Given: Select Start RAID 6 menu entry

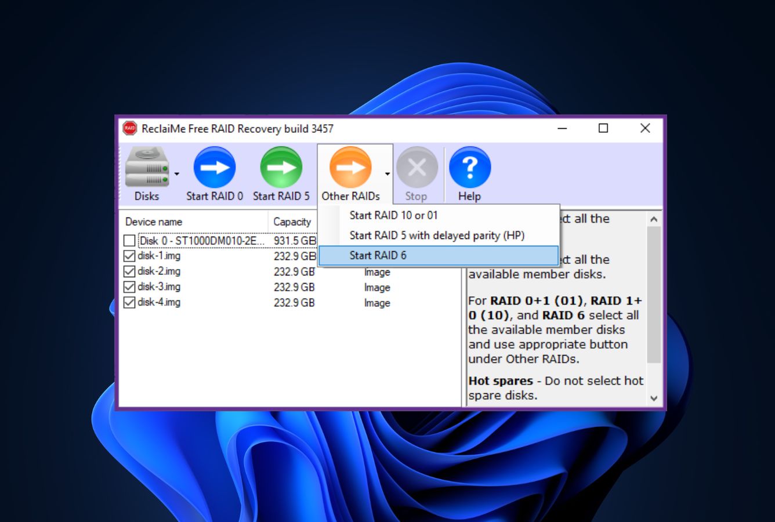Looking at the screenshot, I should tap(439, 255).
